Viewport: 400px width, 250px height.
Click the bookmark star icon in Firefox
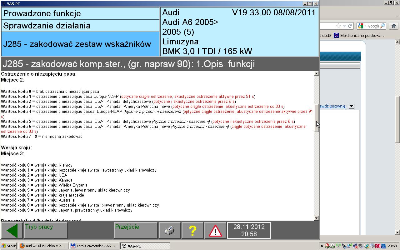(x=338, y=26)
